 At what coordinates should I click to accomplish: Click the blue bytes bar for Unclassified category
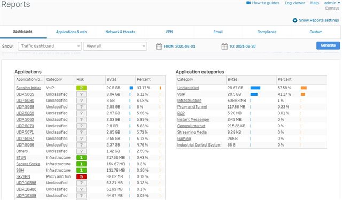point(255,88)
